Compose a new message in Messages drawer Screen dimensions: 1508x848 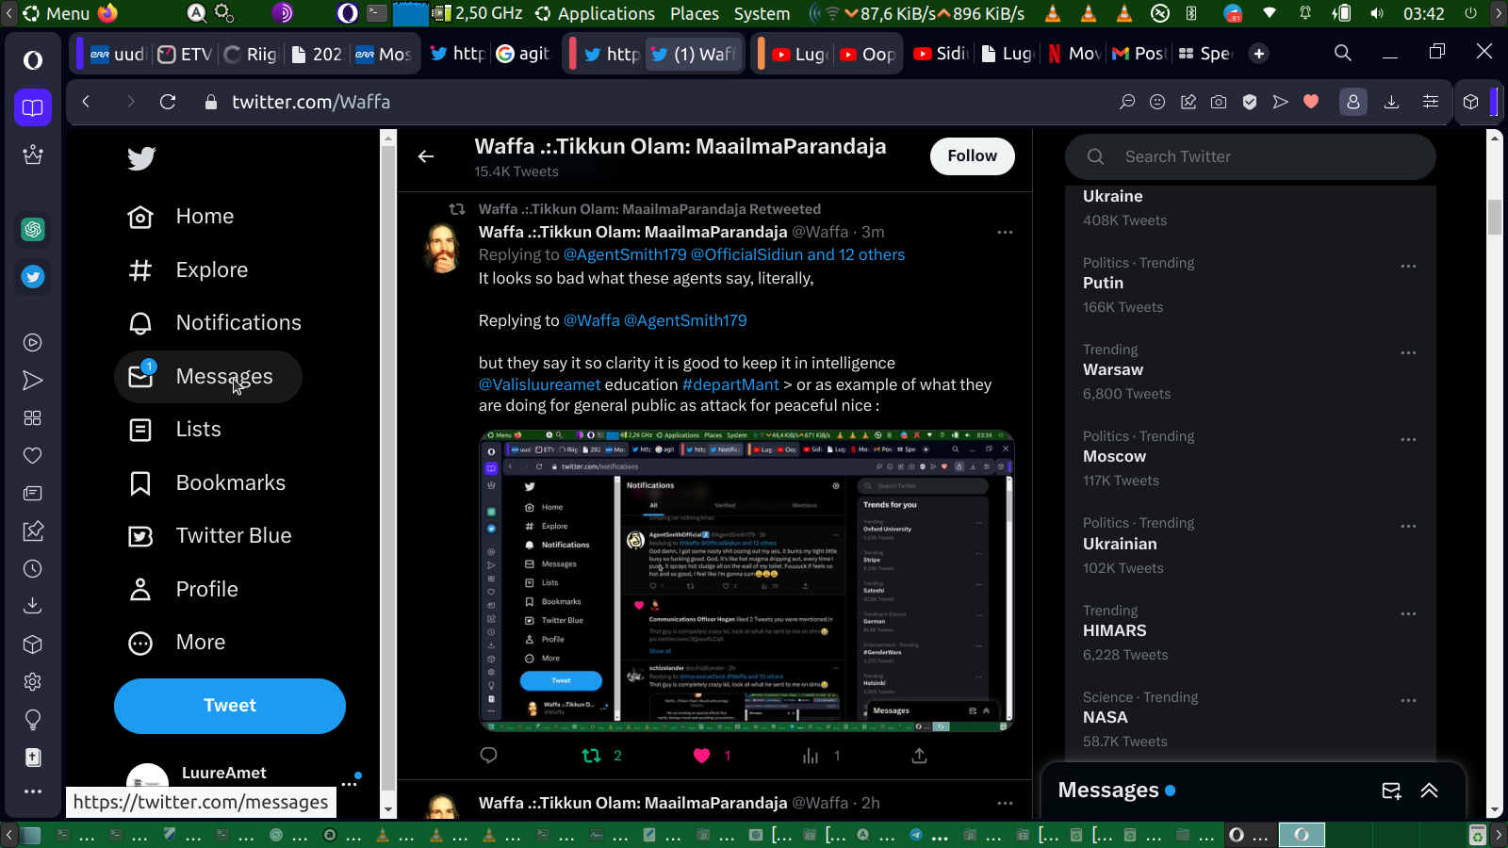click(1391, 791)
